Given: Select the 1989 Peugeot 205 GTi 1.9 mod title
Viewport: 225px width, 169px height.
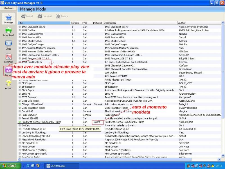Looking at the screenshot, I should [36, 59].
